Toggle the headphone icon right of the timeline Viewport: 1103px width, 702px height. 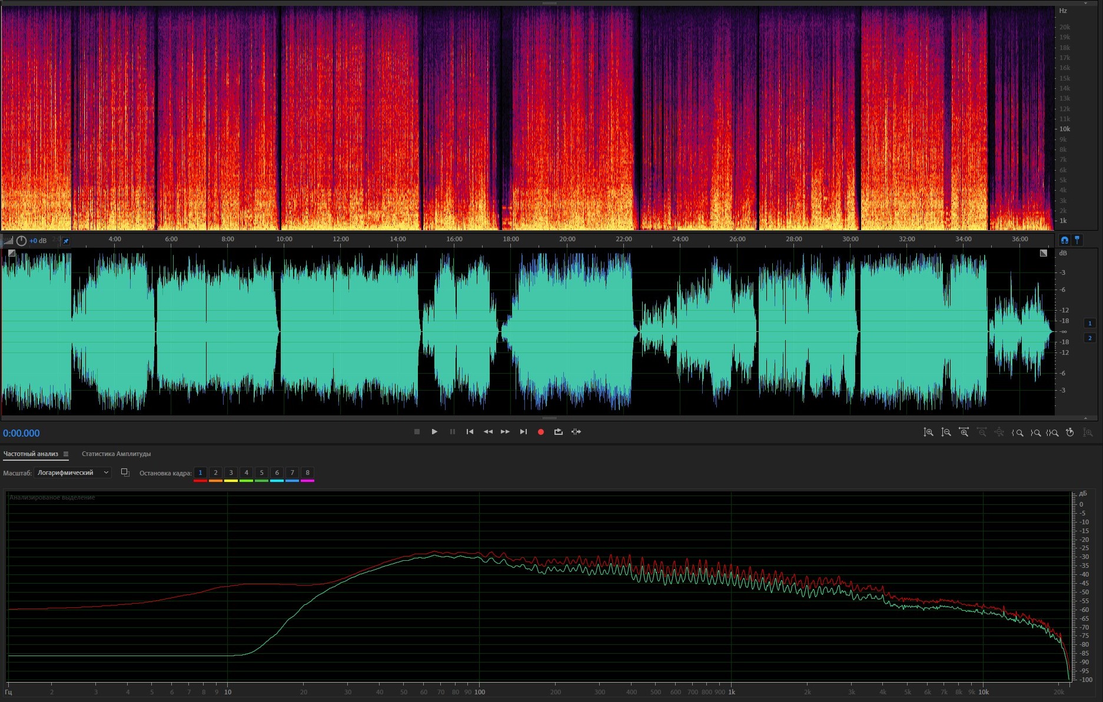tap(1064, 240)
